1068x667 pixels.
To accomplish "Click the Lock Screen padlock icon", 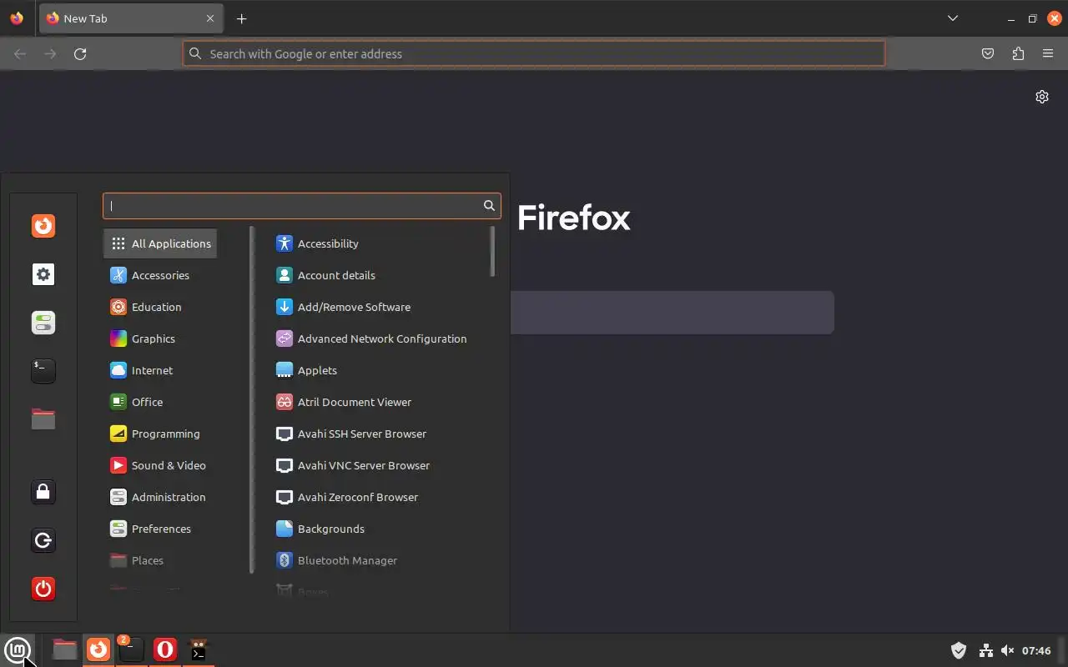I will pyautogui.click(x=43, y=492).
